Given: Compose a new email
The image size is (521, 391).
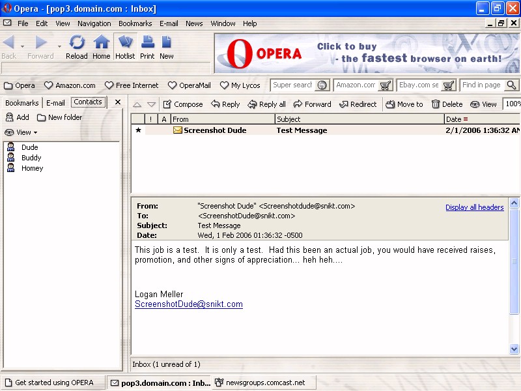Looking at the screenshot, I should tap(183, 104).
